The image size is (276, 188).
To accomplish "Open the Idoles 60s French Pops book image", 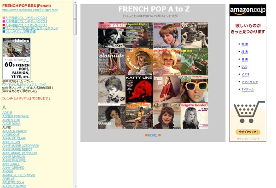I will [17, 58].
